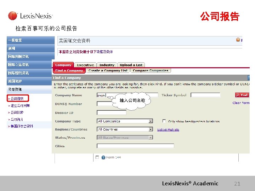Image resolution: width=255 pixels, height=191 pixels.
Task: Open 公司信息 in the sidebar
Action: pos(17,99)
